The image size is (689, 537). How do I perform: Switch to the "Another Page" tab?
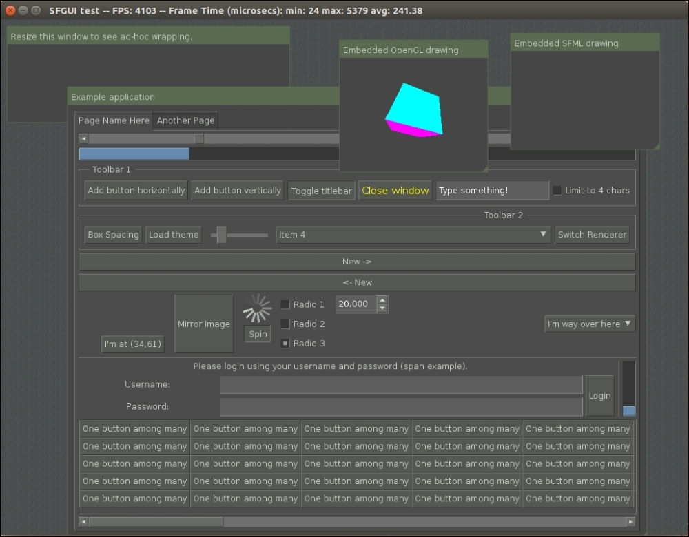(185, 120)
